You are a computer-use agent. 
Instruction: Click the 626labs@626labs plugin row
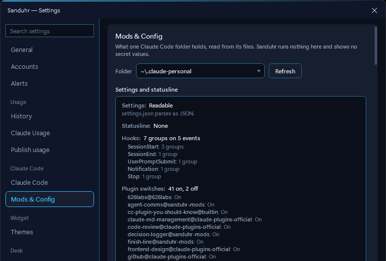click(x=154, y=197)
